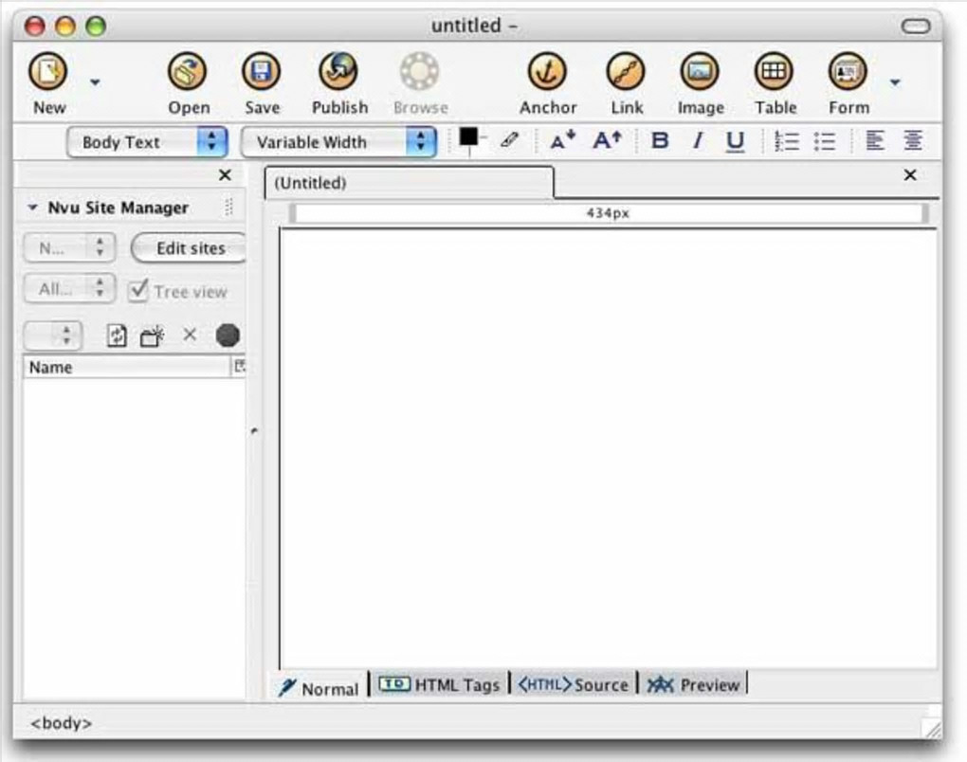Click the Form toolbar icon

(848, 71)
